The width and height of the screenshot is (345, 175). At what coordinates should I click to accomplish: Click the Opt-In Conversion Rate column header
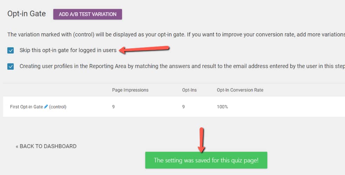point(240,90)
